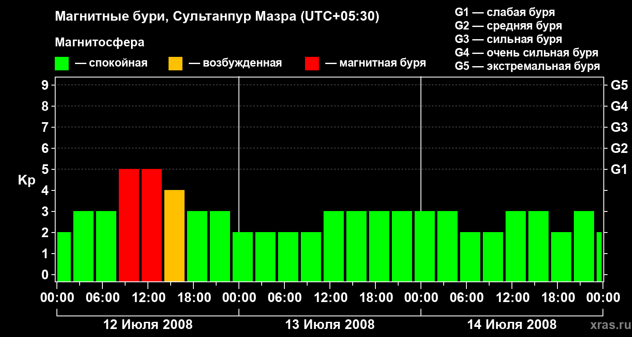The image size is (632, 337).
Task: Click the 'G3 — сильная буря' description
Action: click(509, 39)
